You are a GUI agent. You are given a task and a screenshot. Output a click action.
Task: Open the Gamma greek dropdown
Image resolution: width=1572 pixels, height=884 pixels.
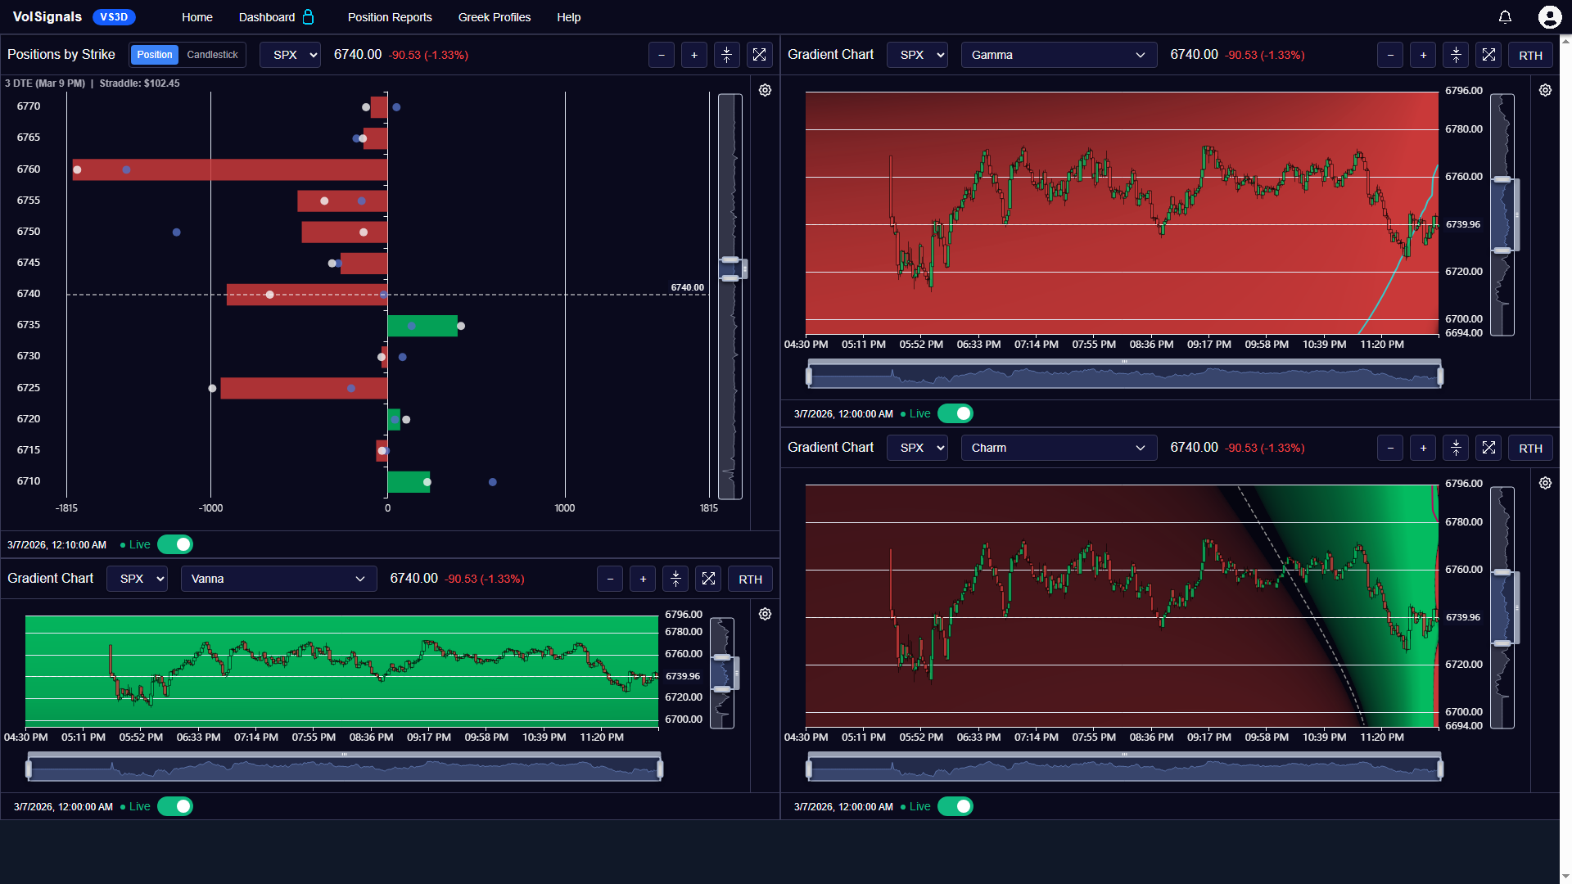(1058, 55)
